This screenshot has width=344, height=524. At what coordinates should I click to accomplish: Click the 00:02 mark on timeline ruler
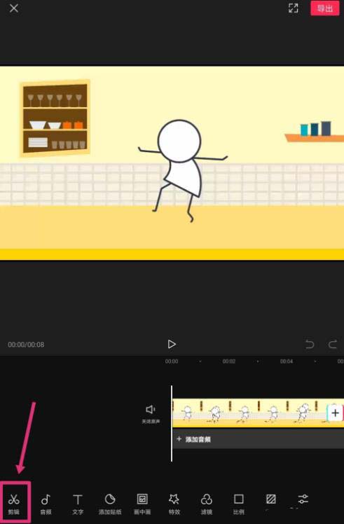click(229, 361)
